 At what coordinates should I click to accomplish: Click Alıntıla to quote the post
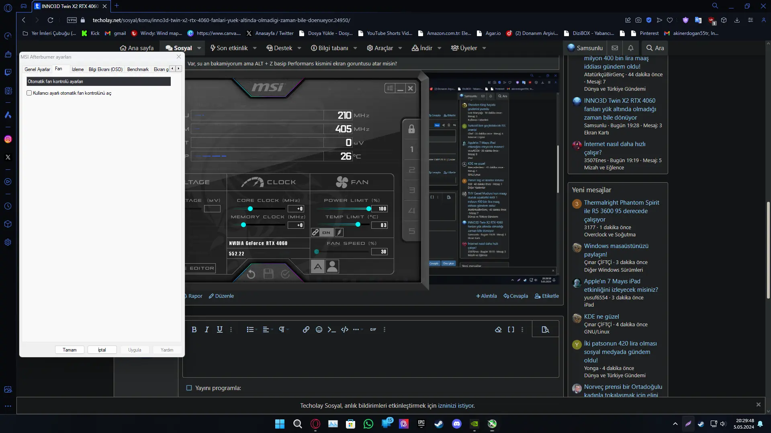pyautogui.click(x=487, y=296)
